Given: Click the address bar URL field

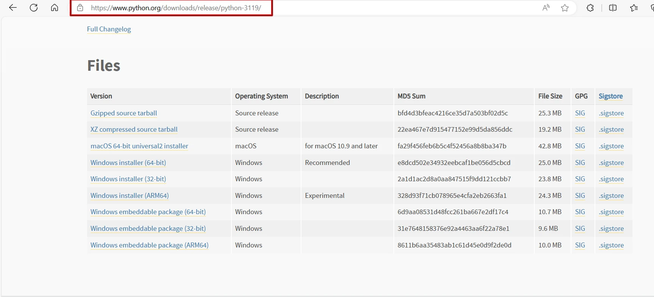Looking at the screenshot, I should pos(176,8).
